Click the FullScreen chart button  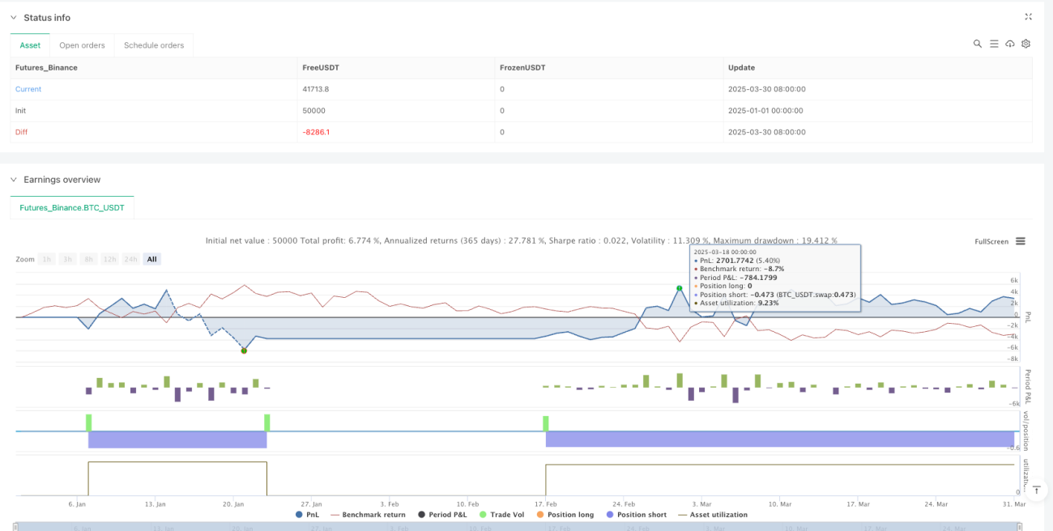coord(991,241)
